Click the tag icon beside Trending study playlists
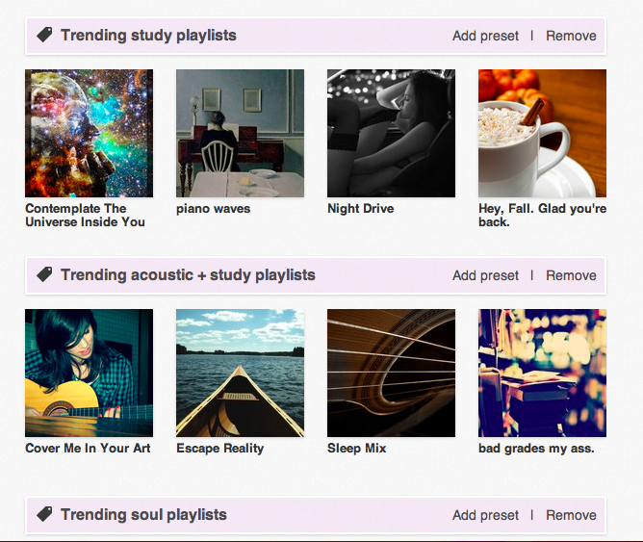This screenshot has width=643, height=542. [x=44, y=36]
